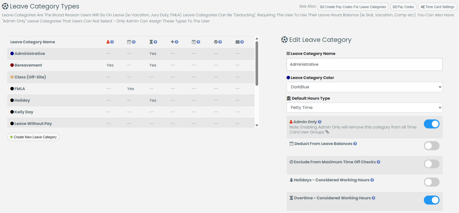
Task: Click help icon beside hourglass column header
Action: pos(156,42)
